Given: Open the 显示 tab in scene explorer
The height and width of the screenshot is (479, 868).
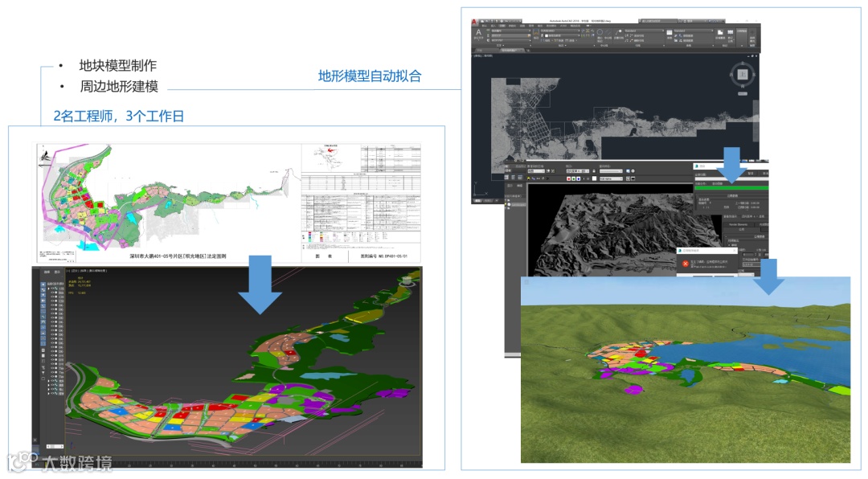Looking at the screenshot, I should point(57,272).
